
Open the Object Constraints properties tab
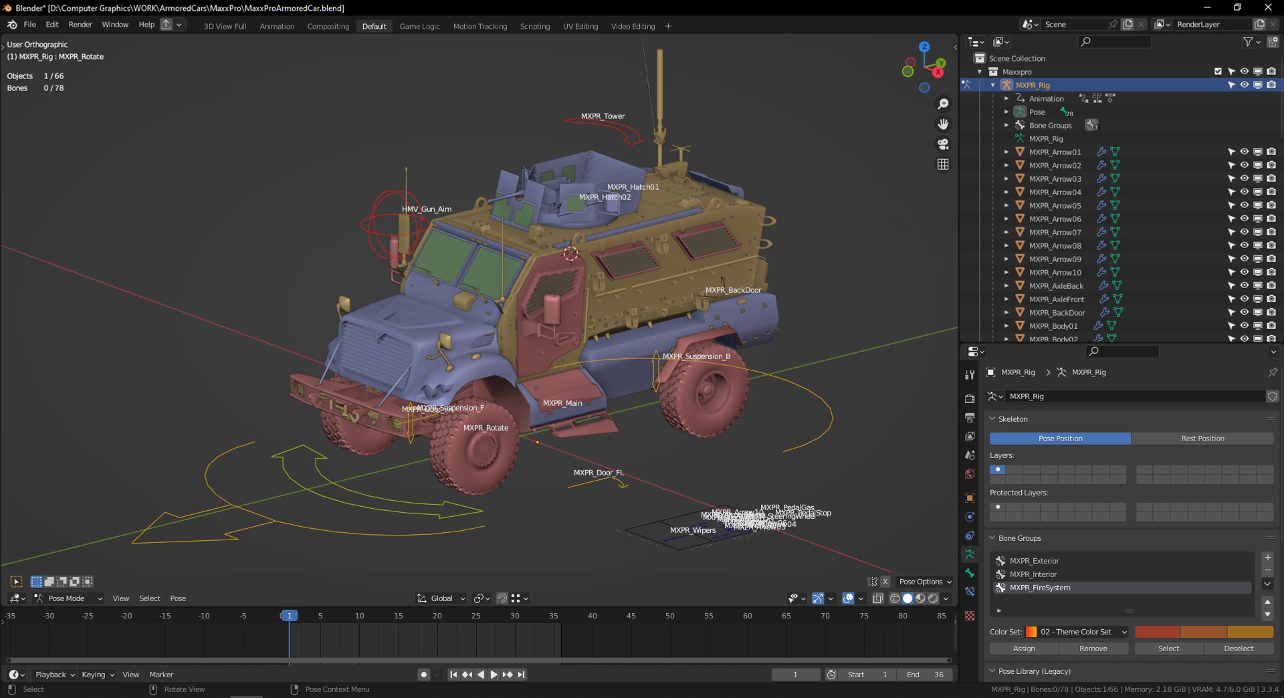click(970, 536)
